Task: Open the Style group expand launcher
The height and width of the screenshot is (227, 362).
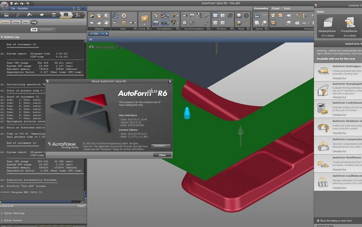Action: pyautogui.click(x=248, y=29)
